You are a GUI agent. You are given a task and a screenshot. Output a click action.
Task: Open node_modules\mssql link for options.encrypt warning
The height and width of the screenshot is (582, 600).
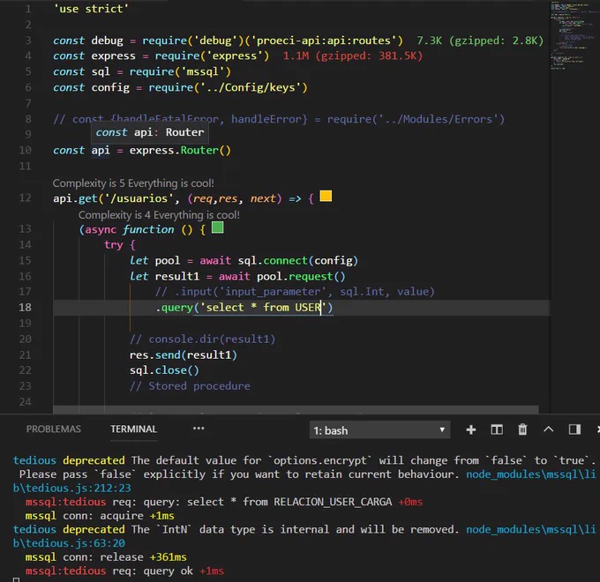[531, 474]
